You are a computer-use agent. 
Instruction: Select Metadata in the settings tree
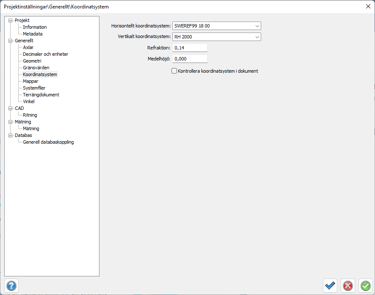coord(33,34)
